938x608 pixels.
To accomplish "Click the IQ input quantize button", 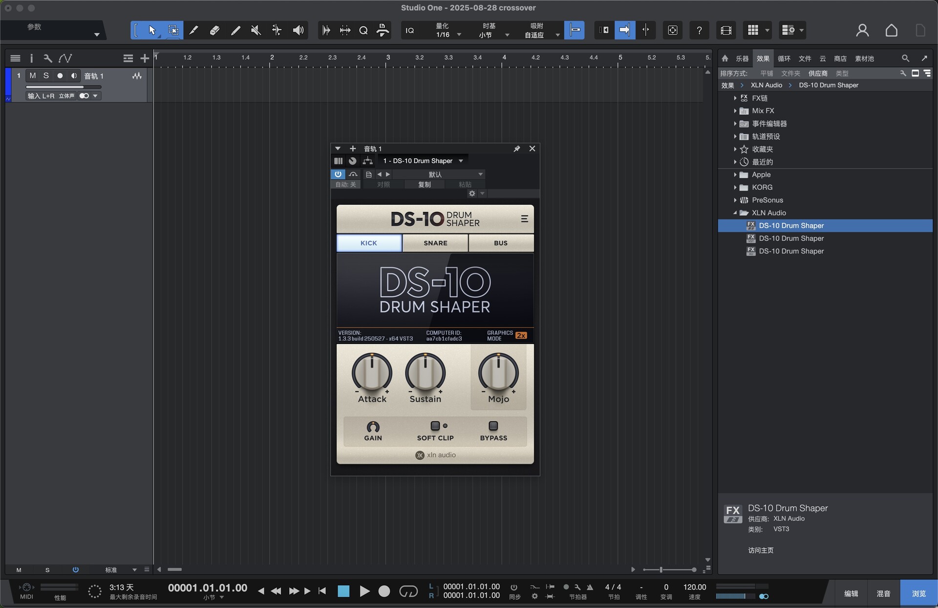I will pos(410,30).
